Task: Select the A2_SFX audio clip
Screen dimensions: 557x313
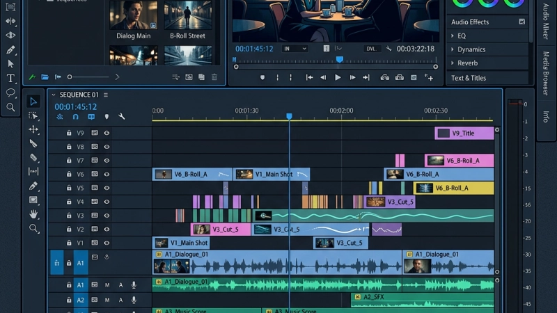Action: click(x=423, y=300)
